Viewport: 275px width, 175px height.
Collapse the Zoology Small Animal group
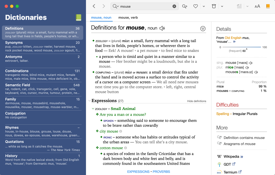click(93, 109)
